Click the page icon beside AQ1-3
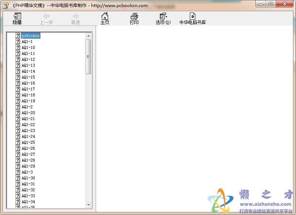 tap(18, 172)
